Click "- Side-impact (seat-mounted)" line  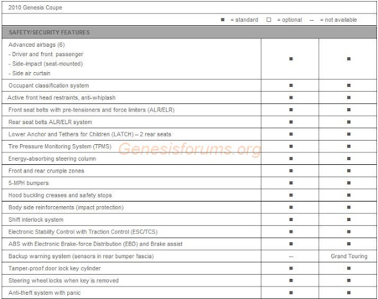coord(45,64)
